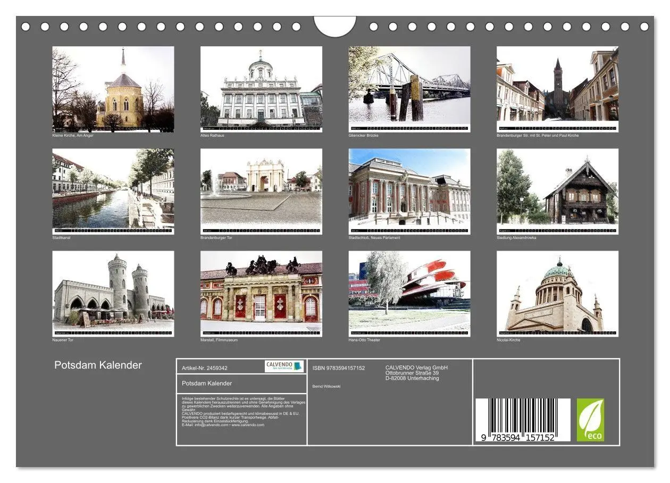Click the large 'Potsdam Kalender' title
The width and height of the screenshot is (670, 483).
98,365
